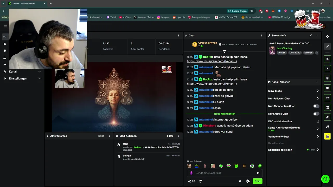Open the hamburger menu in the sidebar
Image resolution: width=333 pixels, height=187 pixels.
[x=5, y=26]
